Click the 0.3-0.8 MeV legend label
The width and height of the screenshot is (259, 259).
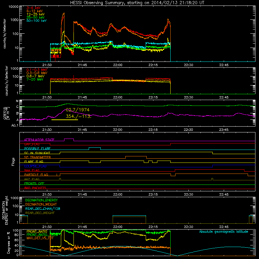click(x=37, y=73)
